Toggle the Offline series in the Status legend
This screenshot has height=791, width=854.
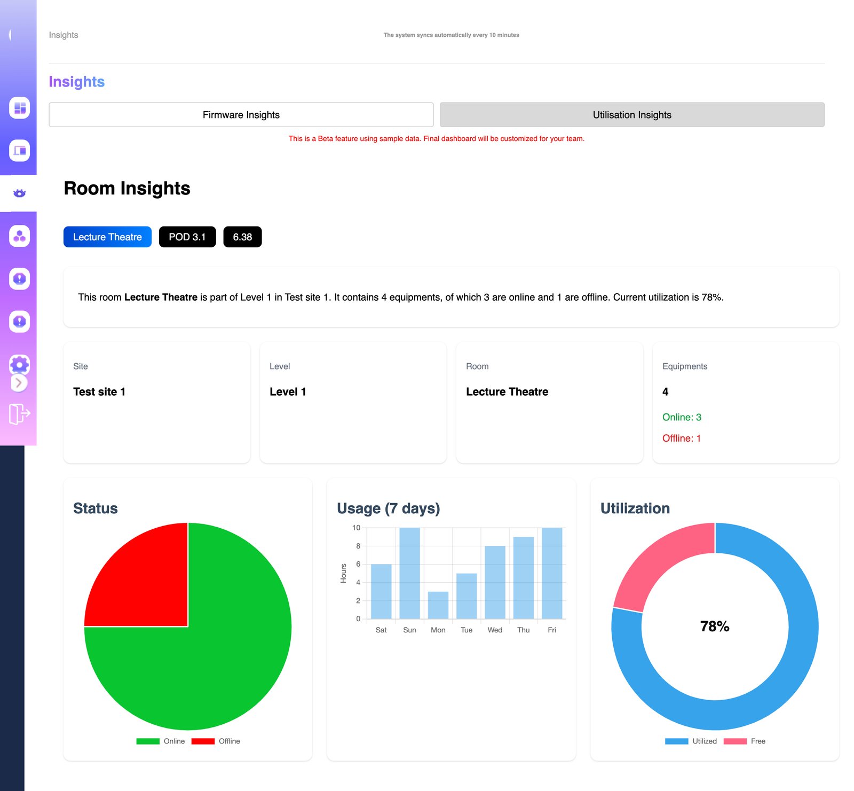click(217, 741)
